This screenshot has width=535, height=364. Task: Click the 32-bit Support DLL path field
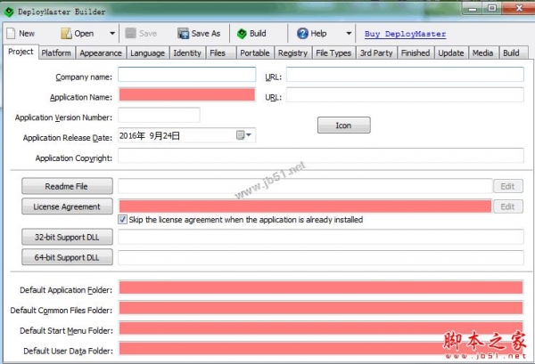point(321,237)
